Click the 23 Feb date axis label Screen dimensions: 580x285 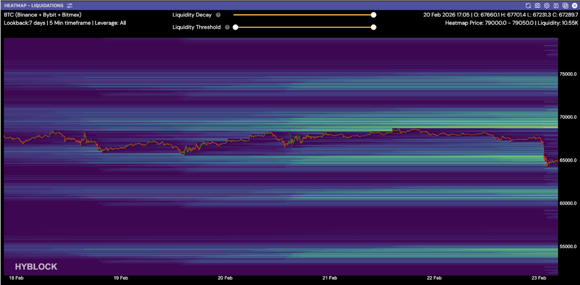[x=539, y=278]
